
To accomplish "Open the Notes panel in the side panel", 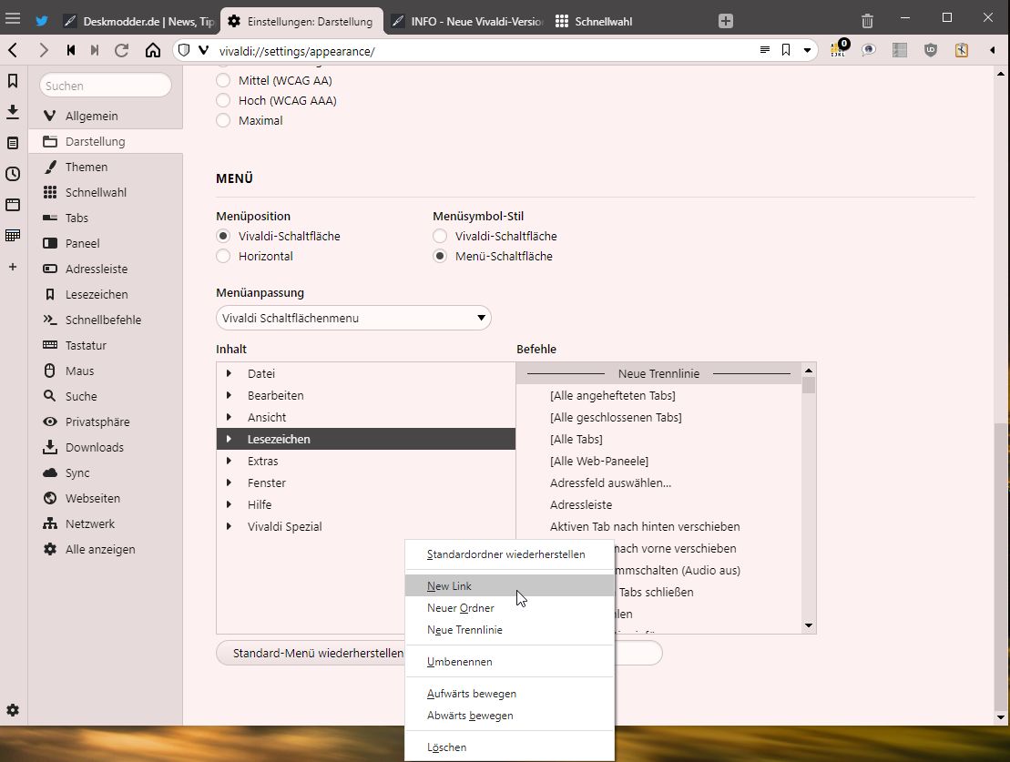I will [x=13, y=142].
